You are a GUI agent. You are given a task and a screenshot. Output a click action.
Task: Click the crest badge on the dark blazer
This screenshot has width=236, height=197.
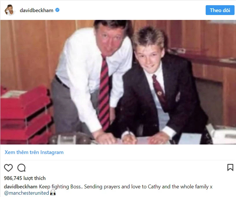178,97
